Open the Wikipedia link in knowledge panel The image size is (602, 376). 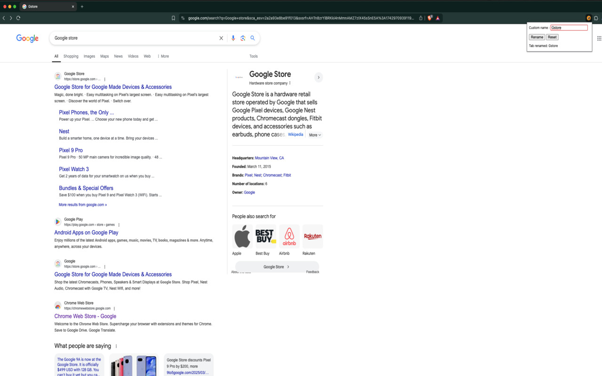tap(296, 134)
